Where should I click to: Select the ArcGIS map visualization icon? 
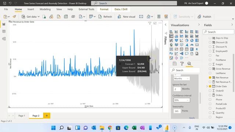click(171, 58)
